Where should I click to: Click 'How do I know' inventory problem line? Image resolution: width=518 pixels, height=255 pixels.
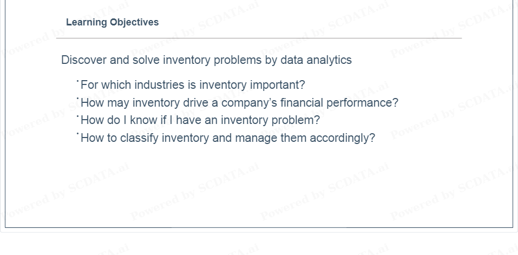tap(200, 120)
